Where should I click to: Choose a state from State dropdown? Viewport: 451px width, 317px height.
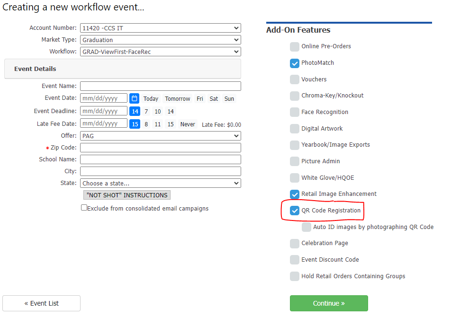(x=160, y=183)
